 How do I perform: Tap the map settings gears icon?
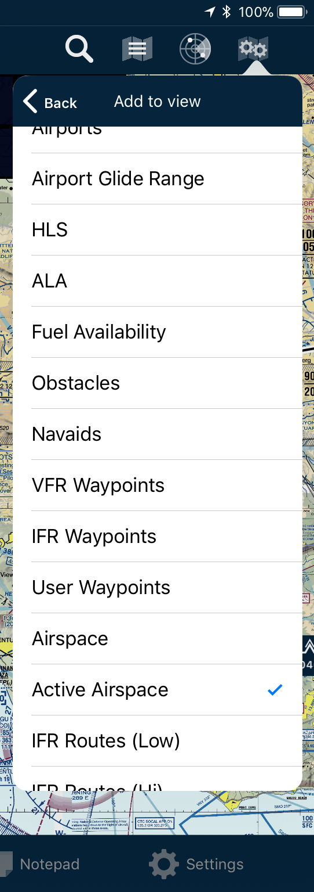pyautogui.click(x=253, y=49)
